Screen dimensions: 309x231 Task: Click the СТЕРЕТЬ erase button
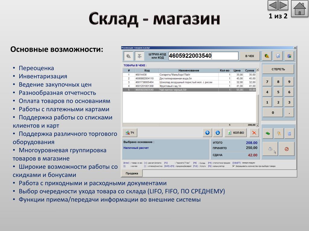click(x=278, y=69)
